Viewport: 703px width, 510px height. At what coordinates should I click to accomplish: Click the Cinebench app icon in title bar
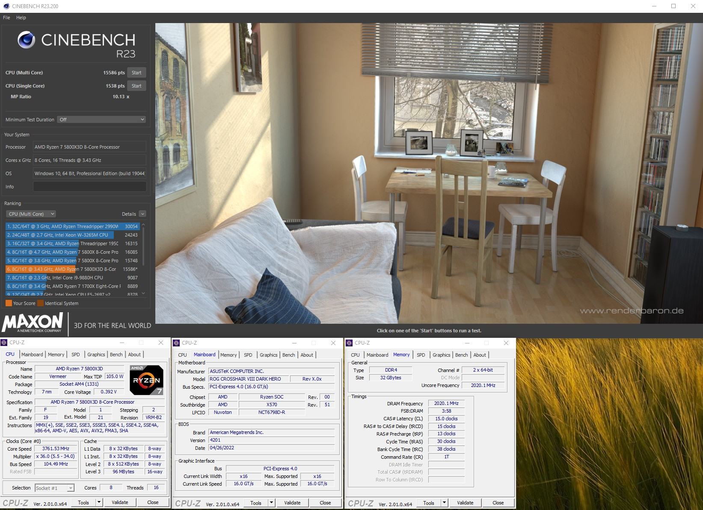(x=6, y=6)
